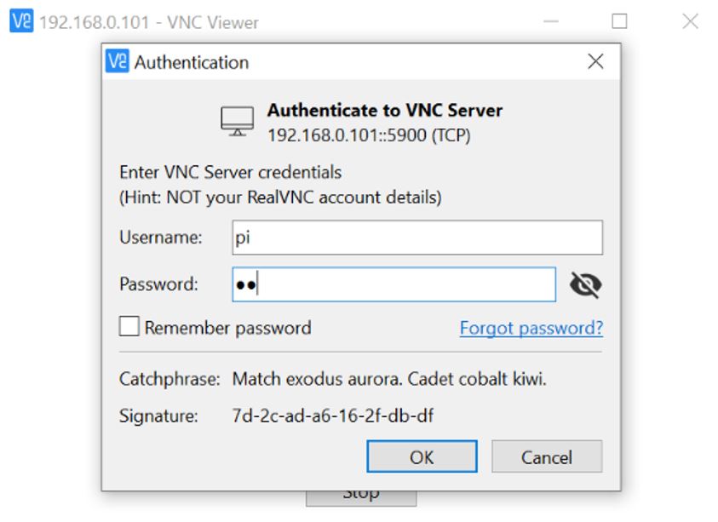This screenshot has width=718, height=522.
Task: Enable the Remember password checkbox
Action: click(129, 328)
